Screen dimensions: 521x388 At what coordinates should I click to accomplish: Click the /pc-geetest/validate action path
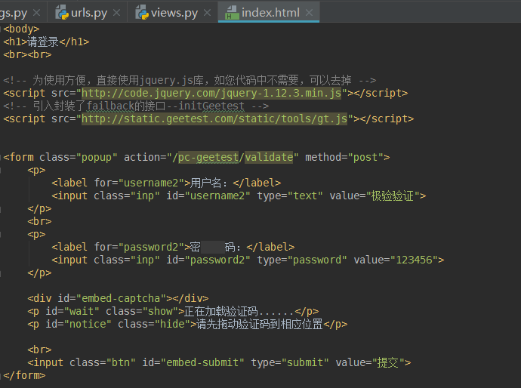[233, 157]
